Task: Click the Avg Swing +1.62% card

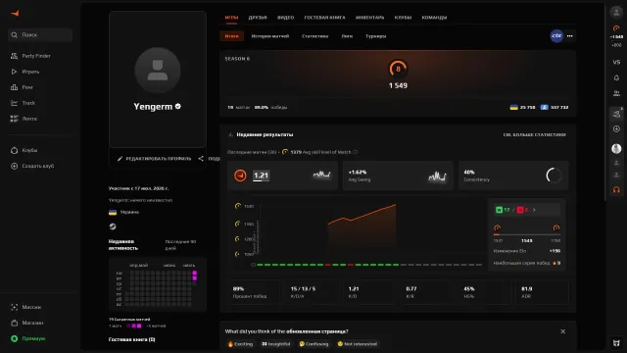Action: tap(398, 176)
